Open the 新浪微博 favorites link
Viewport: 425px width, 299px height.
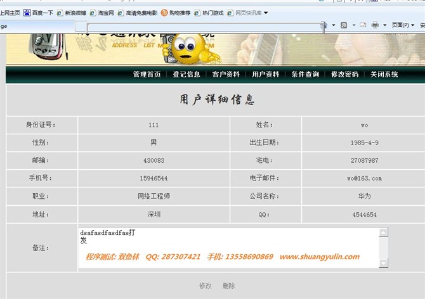click(72, 13)
